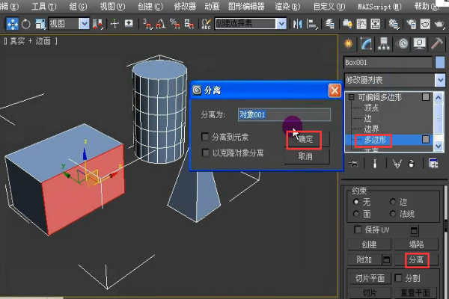Viewport: 449px width, 299px height.
Task: Select the 法线 constraint radio button
Action: click(x=393, y=214)
